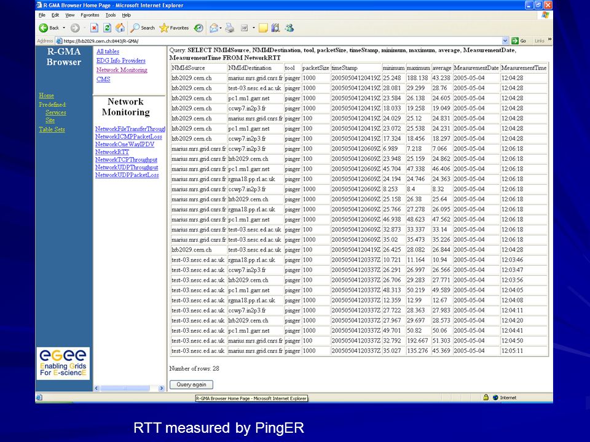The image size is (590, 442).
Task: Click the address bar URL field
Action: point(282,41)
